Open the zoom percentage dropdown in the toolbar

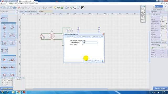click(50, 8)
